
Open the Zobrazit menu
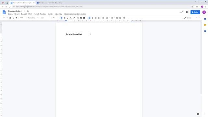(24, 14)
